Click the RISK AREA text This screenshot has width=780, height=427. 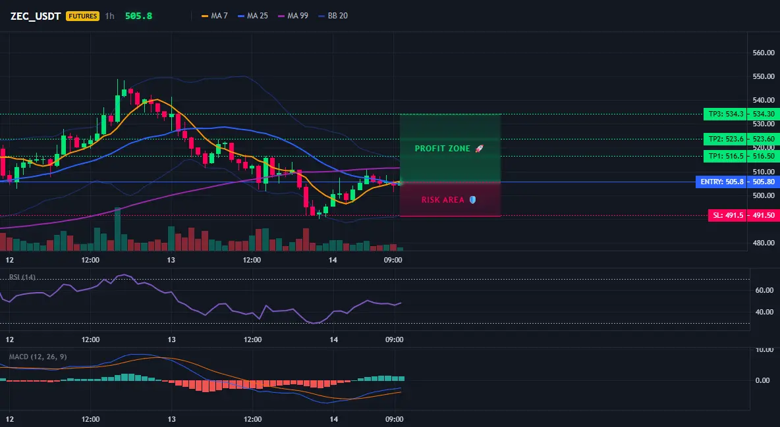(443, 200)
